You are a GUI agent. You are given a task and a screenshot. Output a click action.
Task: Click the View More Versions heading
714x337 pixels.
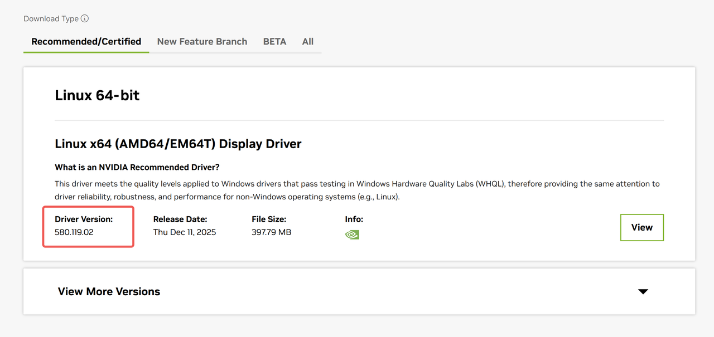109,291
